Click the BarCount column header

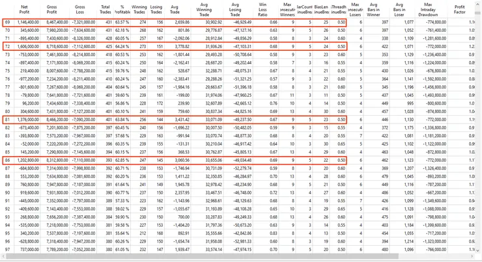click(x=304, y=10)
